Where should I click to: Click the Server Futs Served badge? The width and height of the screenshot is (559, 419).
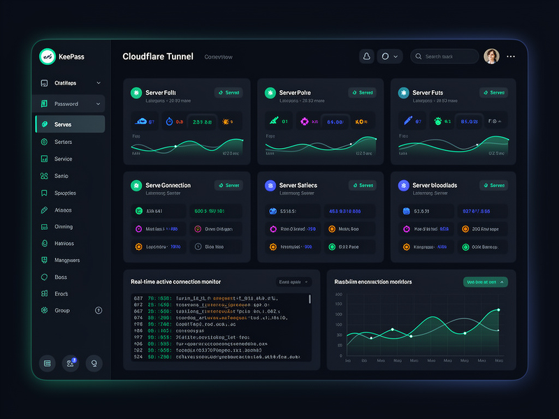[x=494, y=93]
